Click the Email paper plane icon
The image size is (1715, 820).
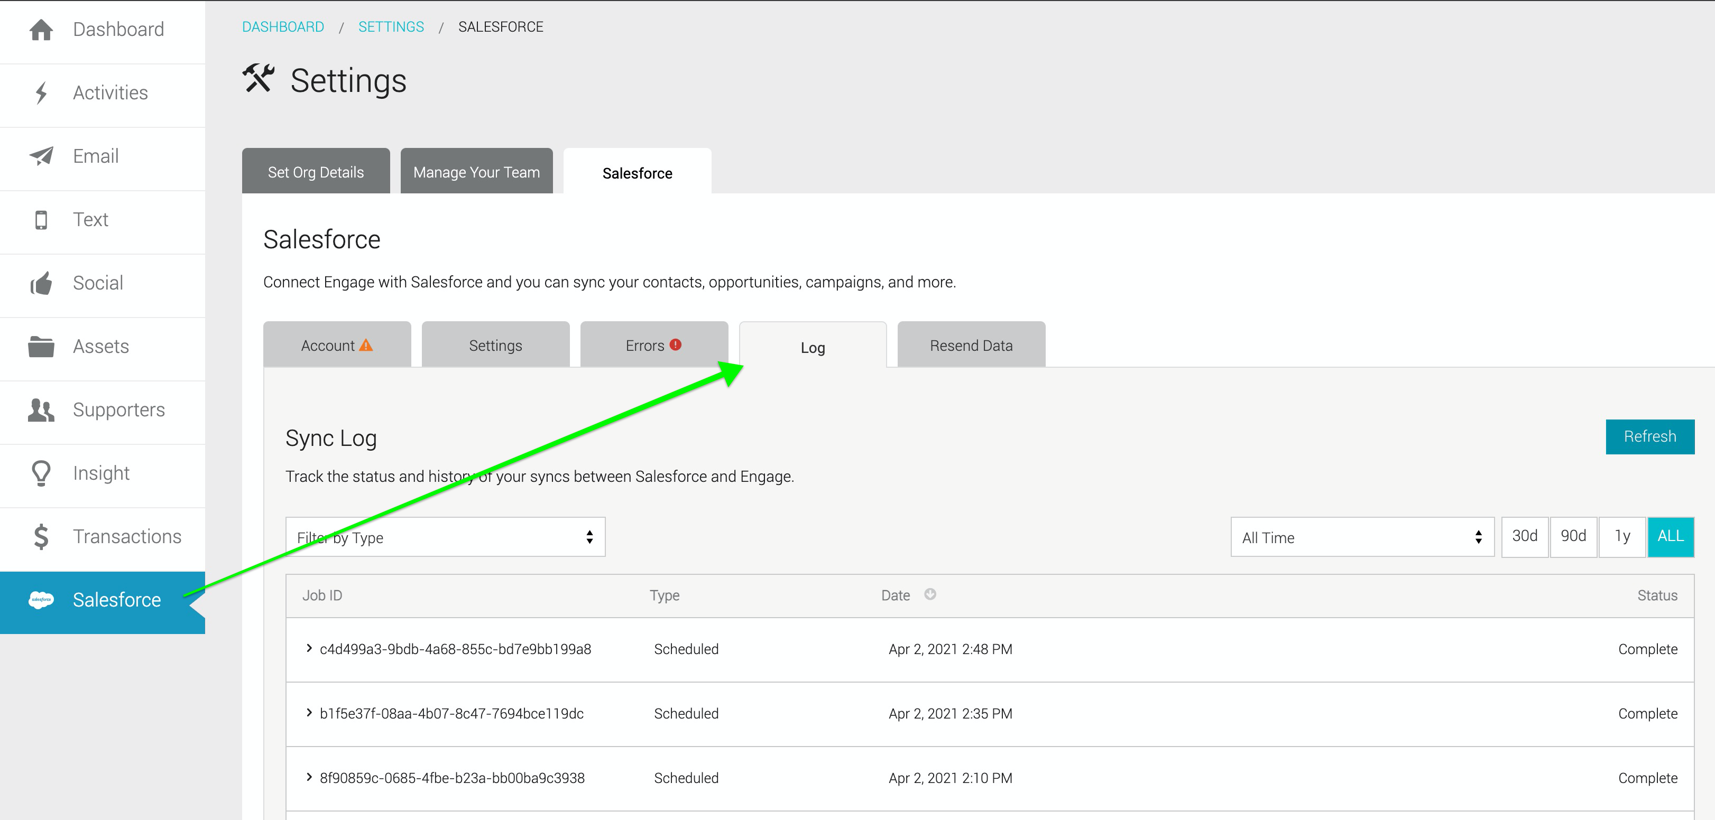(41, 156)
